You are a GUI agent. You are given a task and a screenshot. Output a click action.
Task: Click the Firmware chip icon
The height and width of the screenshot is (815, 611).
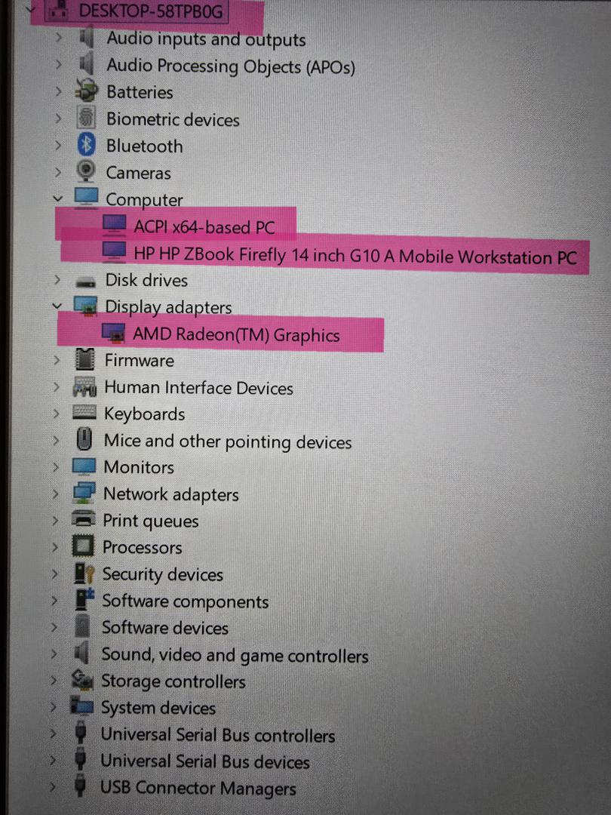(84, 359)
